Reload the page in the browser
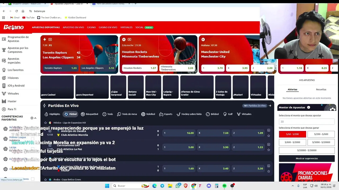 (16, 11)
